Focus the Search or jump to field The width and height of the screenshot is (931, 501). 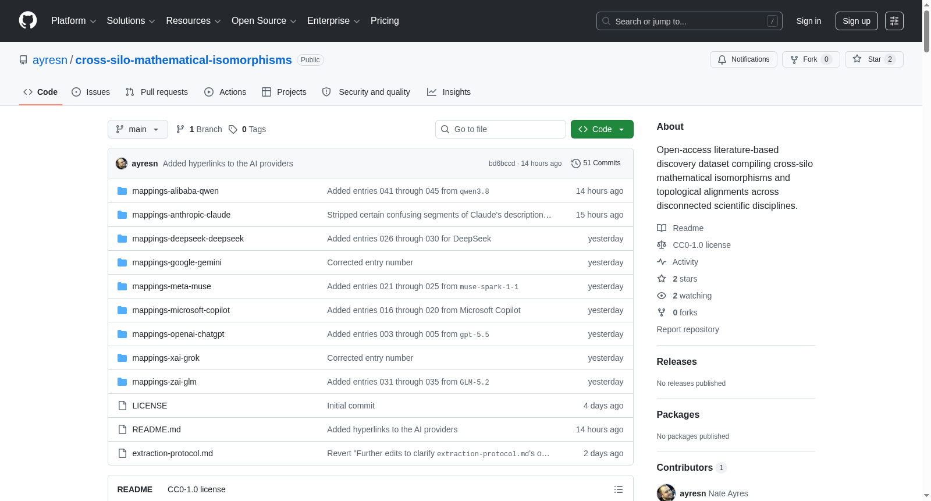[x=690, y=21]
